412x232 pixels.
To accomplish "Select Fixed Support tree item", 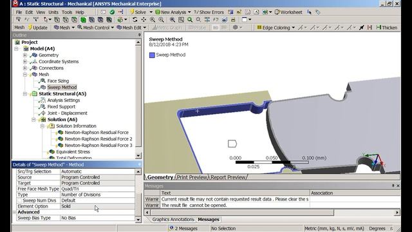I will pos(61,106).
